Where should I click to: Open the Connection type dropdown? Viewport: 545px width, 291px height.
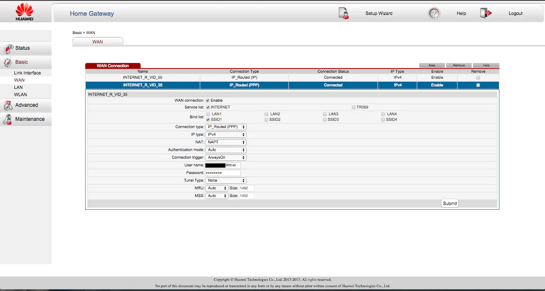[x=226, y=127]
